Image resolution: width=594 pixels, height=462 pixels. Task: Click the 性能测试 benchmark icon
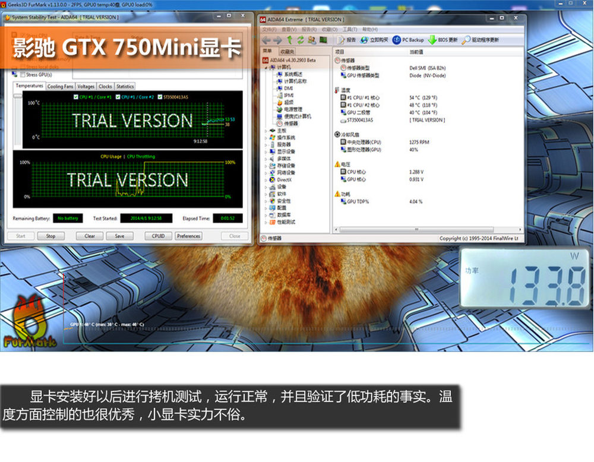point(272,222)
